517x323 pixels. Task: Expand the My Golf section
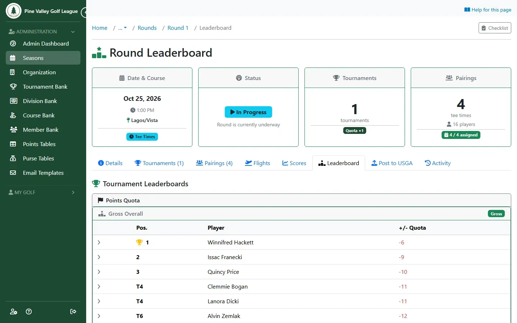[x=43, y=192]
